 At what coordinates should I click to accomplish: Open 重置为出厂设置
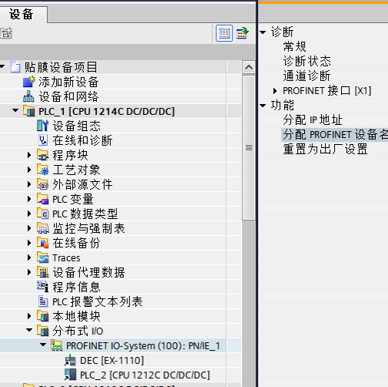tap(326, 150)
